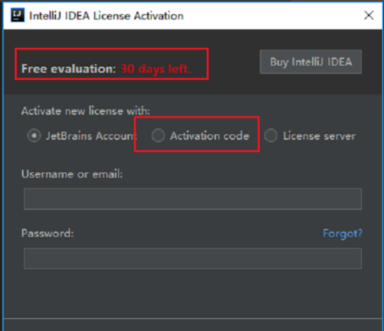Choose the Activation code radio option
The image size is (384, 331).
click(158, 136)
